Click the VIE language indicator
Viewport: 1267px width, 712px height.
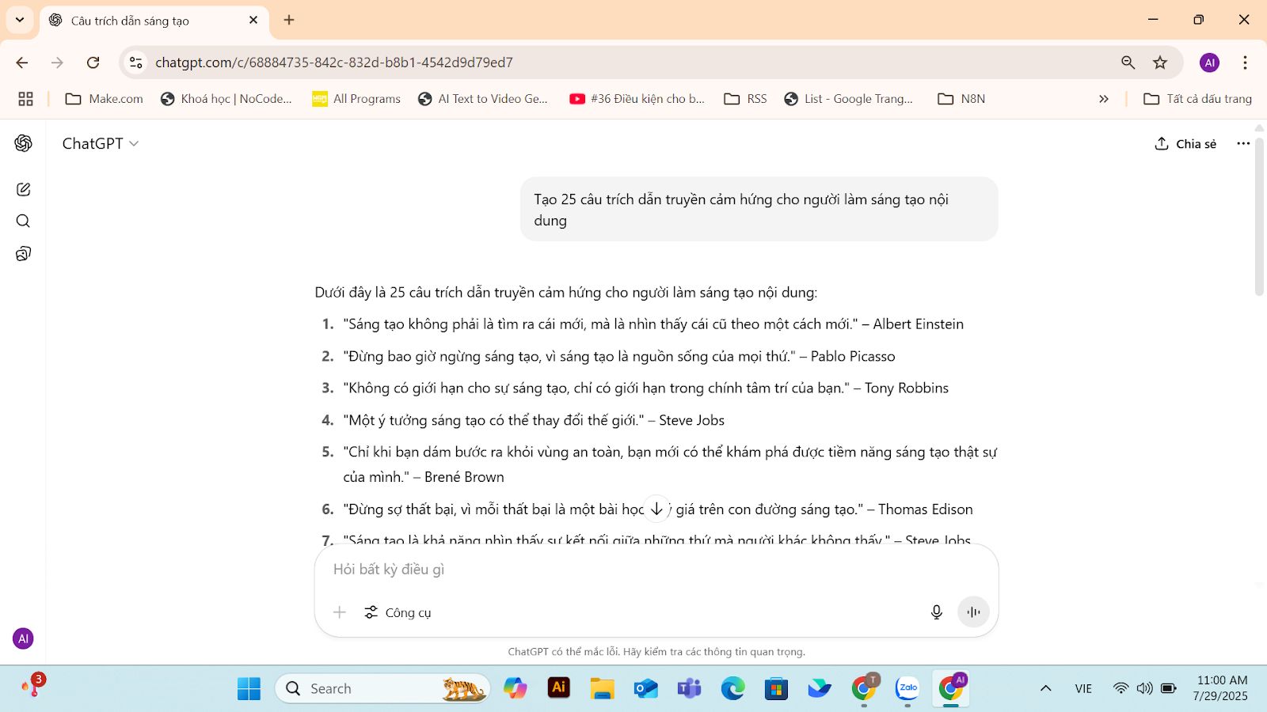1083,688
